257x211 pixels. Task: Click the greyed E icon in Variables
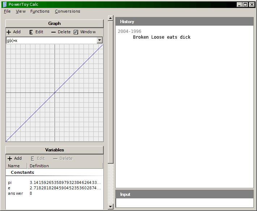[33, 159]
